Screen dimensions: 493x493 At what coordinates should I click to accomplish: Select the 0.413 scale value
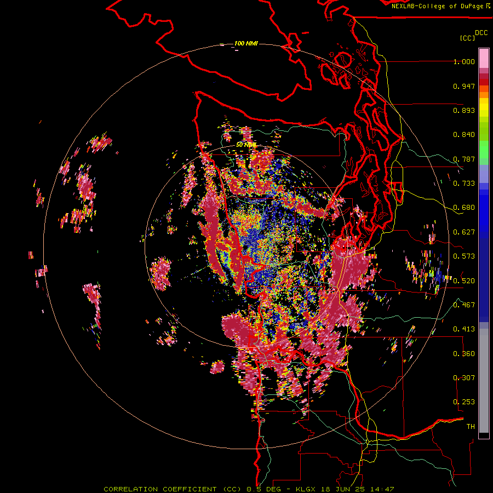pos(464,329)
